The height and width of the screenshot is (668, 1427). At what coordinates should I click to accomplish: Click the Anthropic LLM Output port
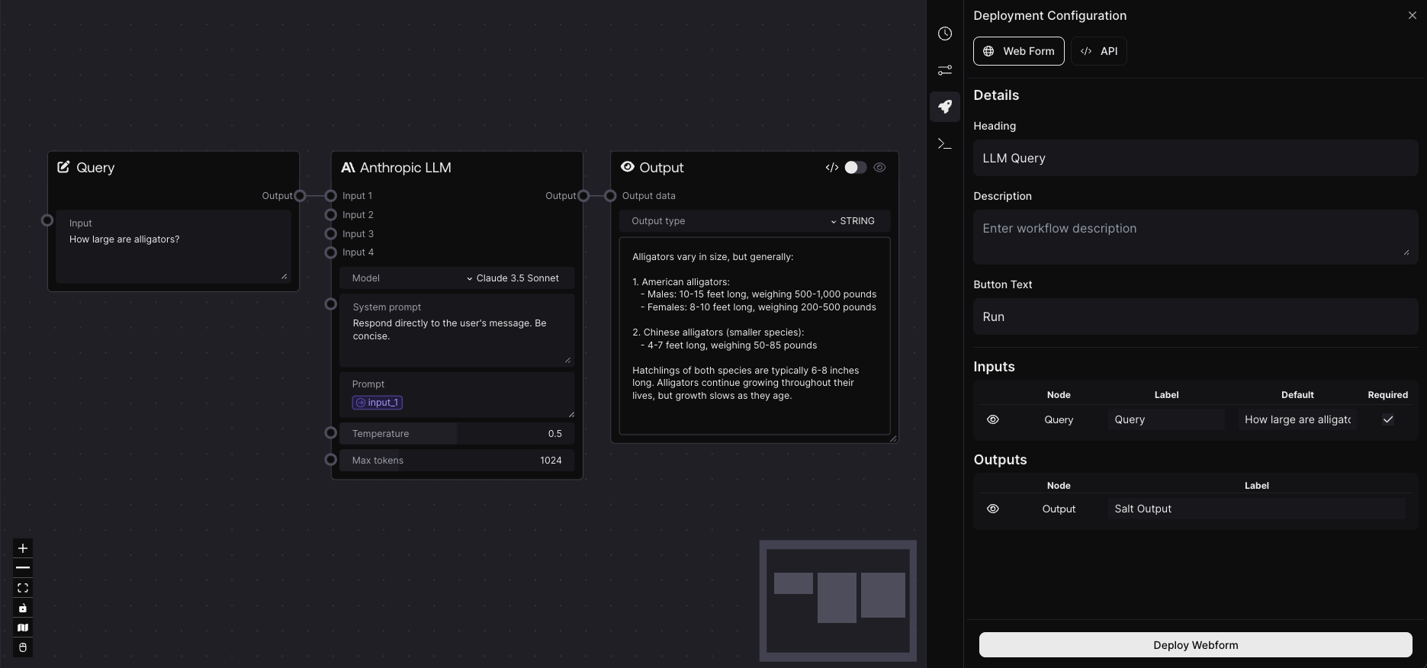pos(583,196)
